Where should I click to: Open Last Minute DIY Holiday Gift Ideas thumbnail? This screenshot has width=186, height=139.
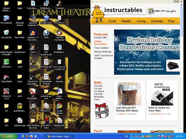129,94
